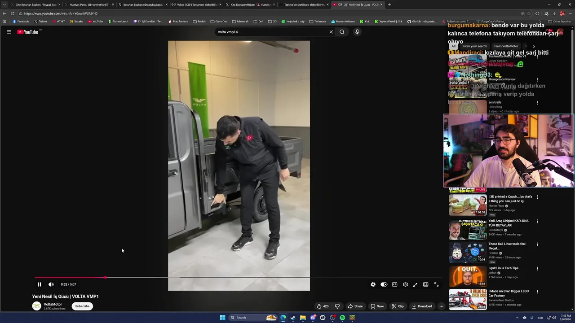Open player settings gear

coord(405,284)
